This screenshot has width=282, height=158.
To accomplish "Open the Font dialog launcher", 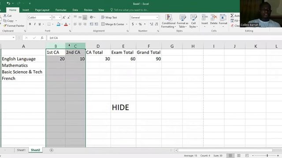I will pyautogui.click(x=70, y=31).
